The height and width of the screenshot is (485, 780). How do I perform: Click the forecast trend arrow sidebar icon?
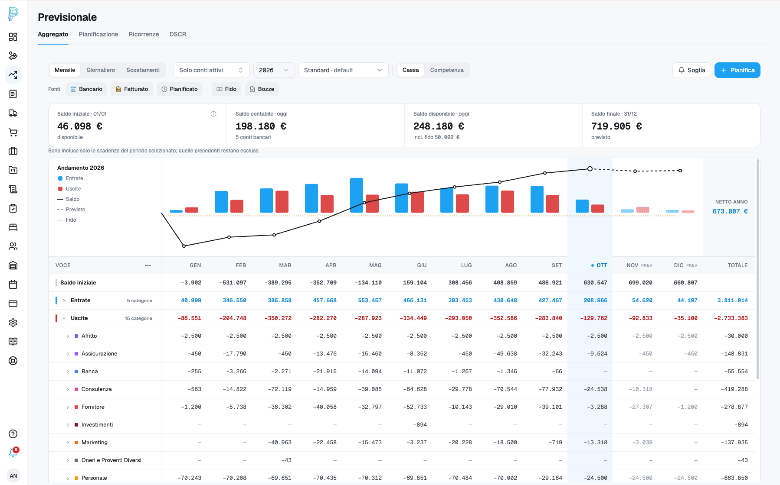[x=13, y=75]
